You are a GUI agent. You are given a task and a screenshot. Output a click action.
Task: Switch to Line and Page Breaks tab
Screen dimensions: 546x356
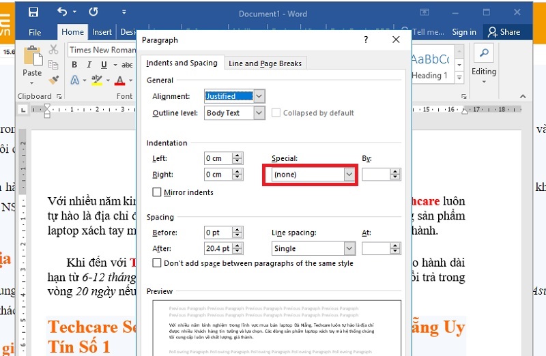click(x=265, y=63)
